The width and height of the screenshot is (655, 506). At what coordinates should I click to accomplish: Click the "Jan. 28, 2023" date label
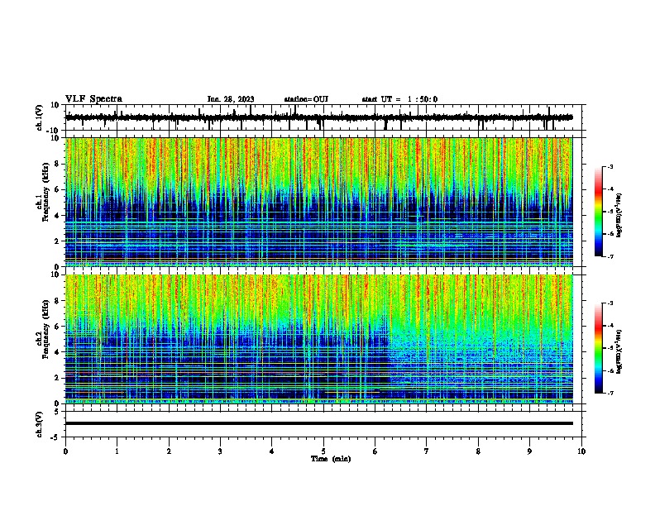(x=231, y=99)
